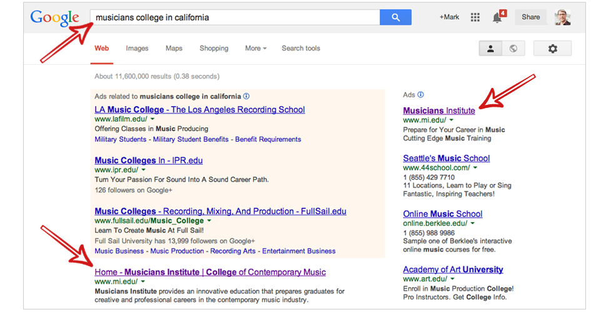Open Home - Musicians Institute organic result
Viewport: 596px width, 312px height.
(210, 272)
